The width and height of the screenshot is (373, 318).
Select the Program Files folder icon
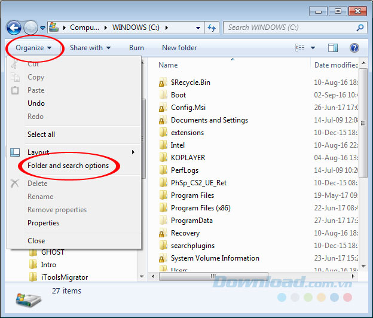[x=163, y=195]
